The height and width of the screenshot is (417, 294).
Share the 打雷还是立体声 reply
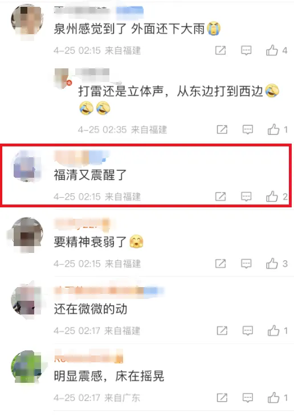(222, 130)
